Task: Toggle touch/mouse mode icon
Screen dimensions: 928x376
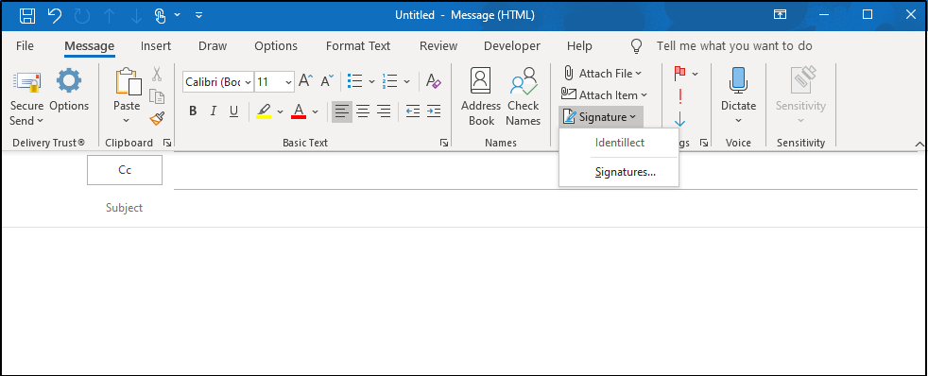Action: point(161,15)
